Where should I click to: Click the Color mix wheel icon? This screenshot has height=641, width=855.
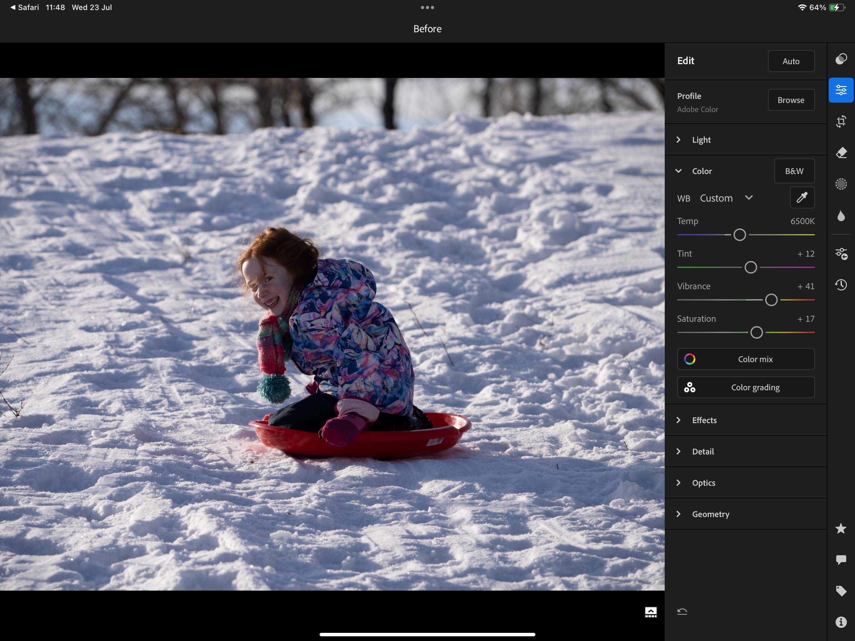point(689,359)
